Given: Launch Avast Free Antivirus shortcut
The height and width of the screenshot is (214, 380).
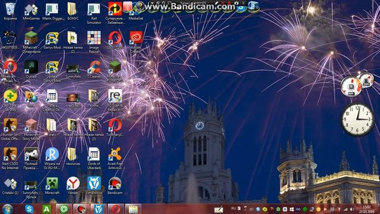Looking at the screenshot, I should click(x=115, y=159).
